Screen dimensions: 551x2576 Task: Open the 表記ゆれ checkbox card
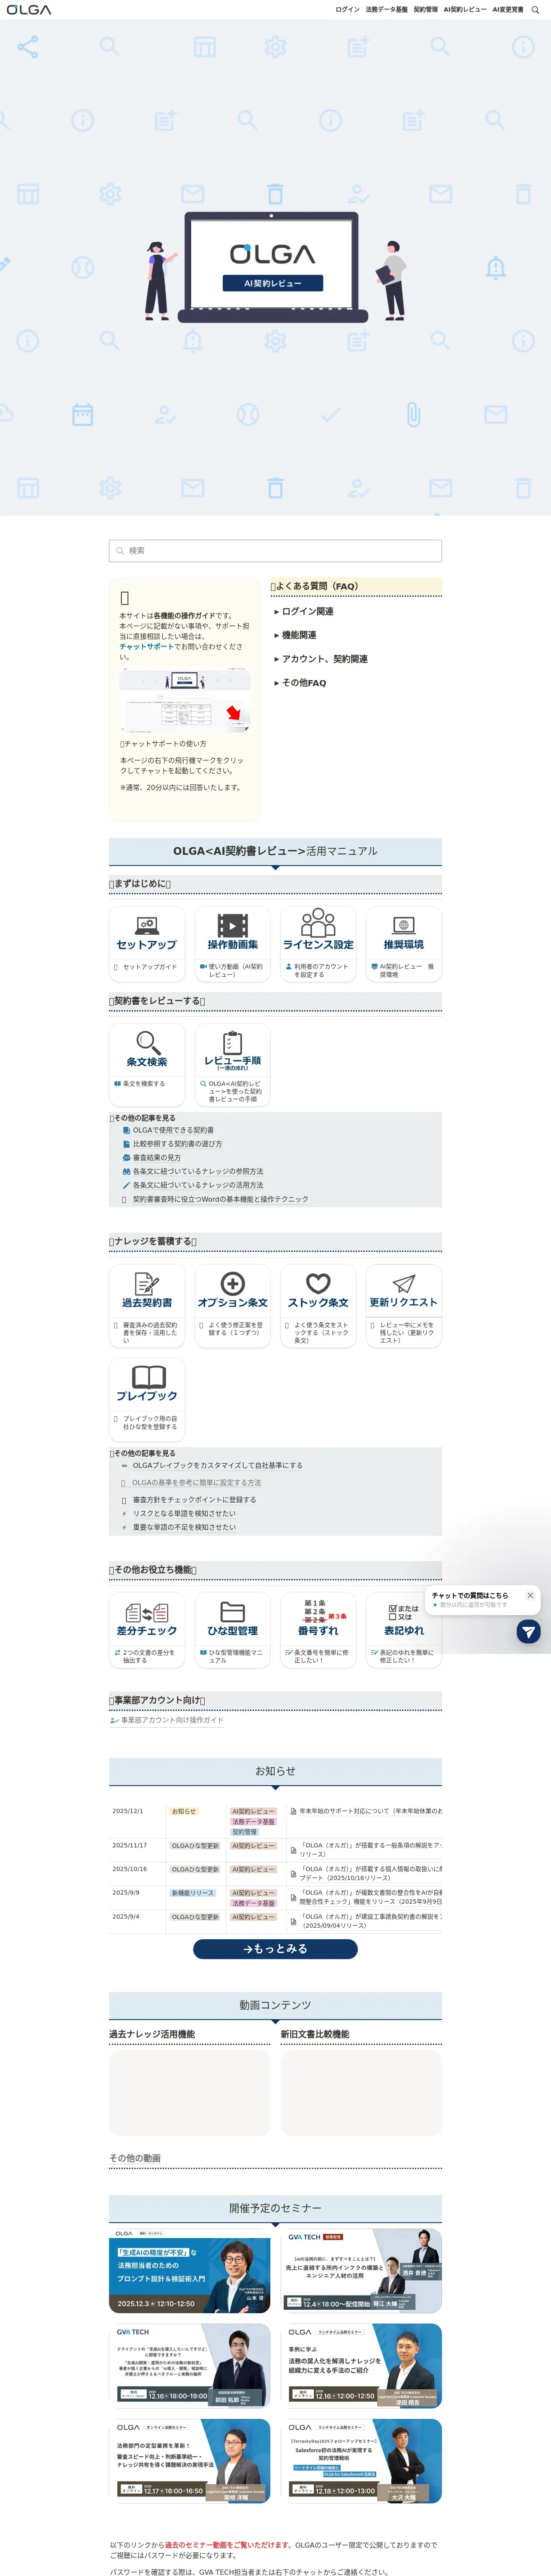pos(404,1630)
